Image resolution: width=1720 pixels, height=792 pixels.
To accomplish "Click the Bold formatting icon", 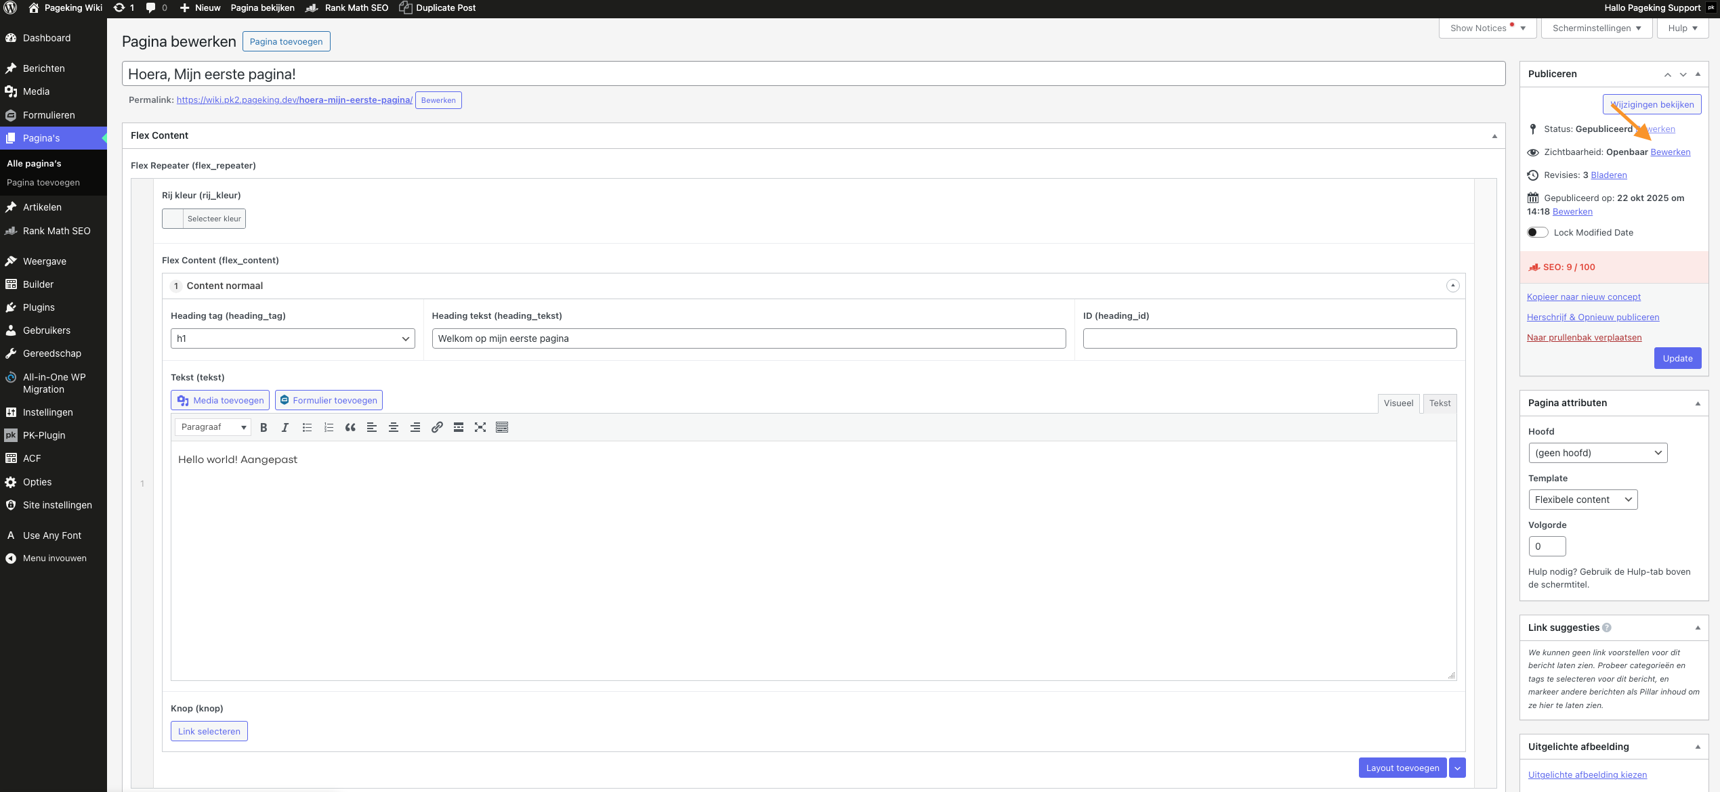I will (264, 427).
